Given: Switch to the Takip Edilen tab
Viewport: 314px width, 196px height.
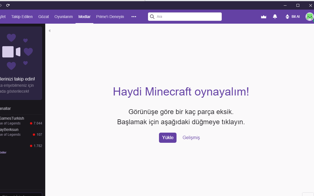Looking at the screenshot, I should [x=22, y=17].
